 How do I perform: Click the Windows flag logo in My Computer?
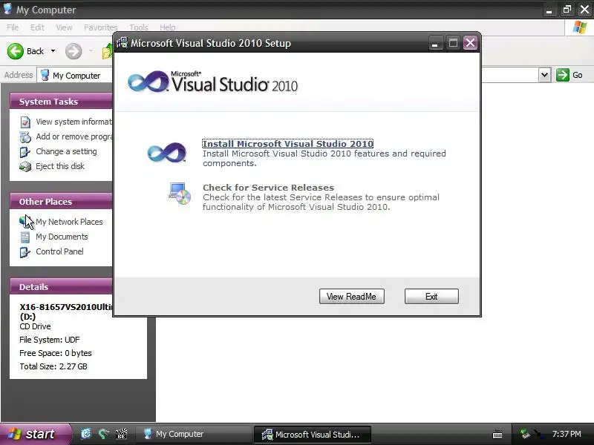[x=579, y=27]
